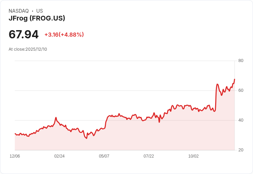
Task: Click the latest endpoint of the price line
Action: 234,79
